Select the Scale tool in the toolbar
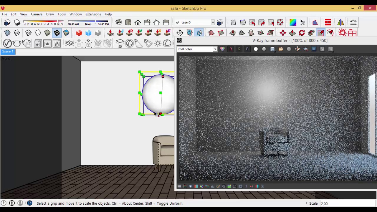 (x=321, y=33)
